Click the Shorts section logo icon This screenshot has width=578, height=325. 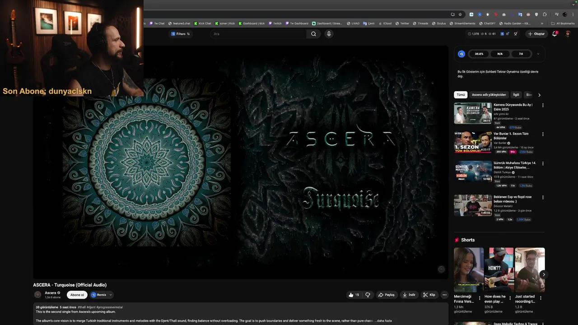457,240
